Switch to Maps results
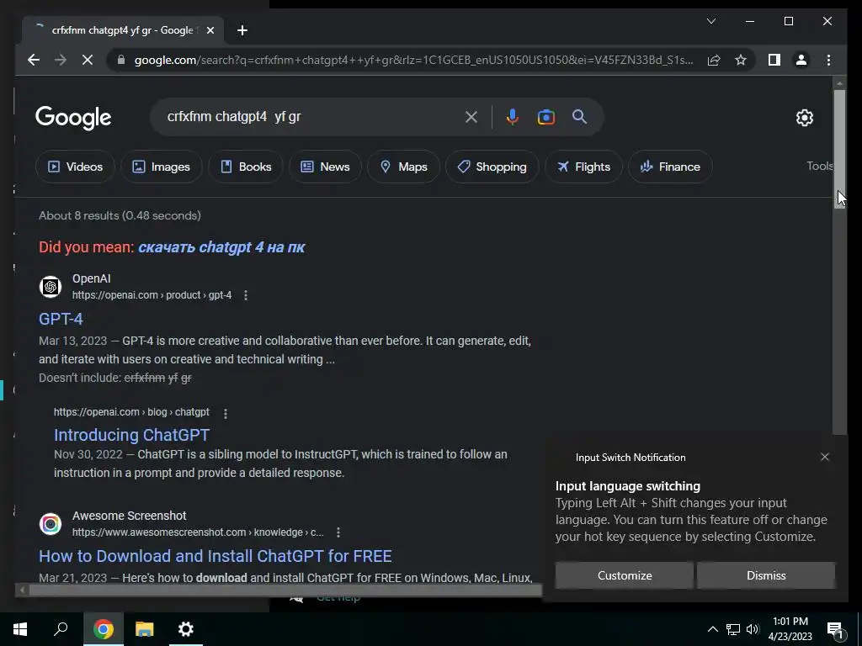 point(403,167)
